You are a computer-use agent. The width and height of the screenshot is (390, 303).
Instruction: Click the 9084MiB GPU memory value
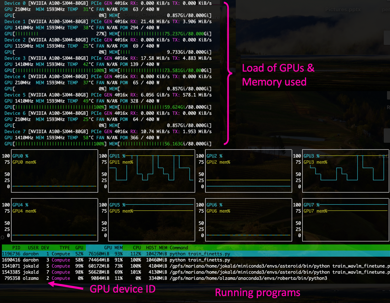coord(100,278)
